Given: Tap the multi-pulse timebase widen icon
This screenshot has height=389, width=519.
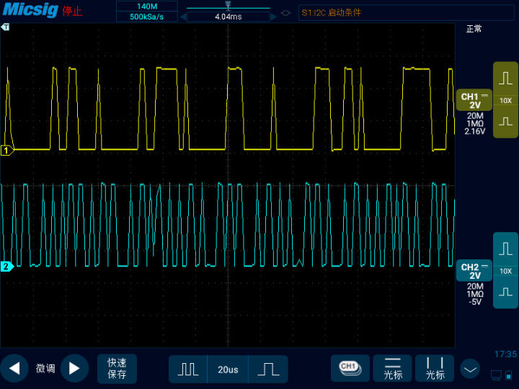Looking at the screenshot, I should pos(188,369).
